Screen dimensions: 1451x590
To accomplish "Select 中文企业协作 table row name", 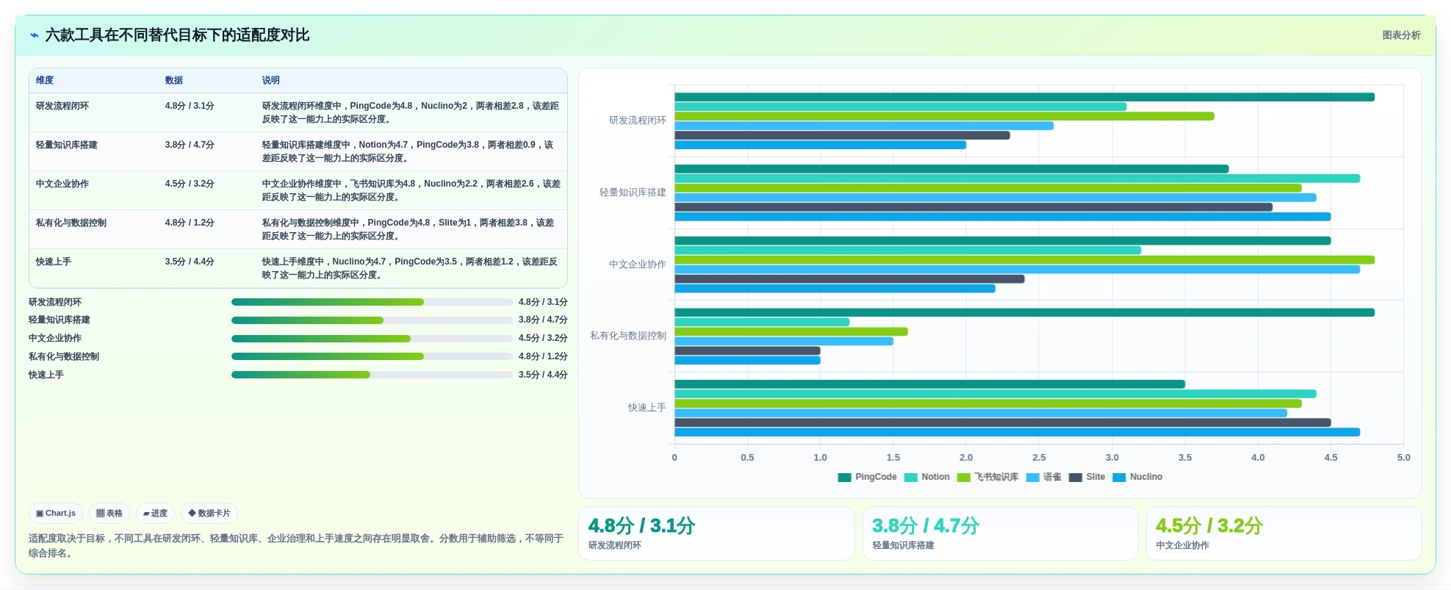I will [62, 184].
